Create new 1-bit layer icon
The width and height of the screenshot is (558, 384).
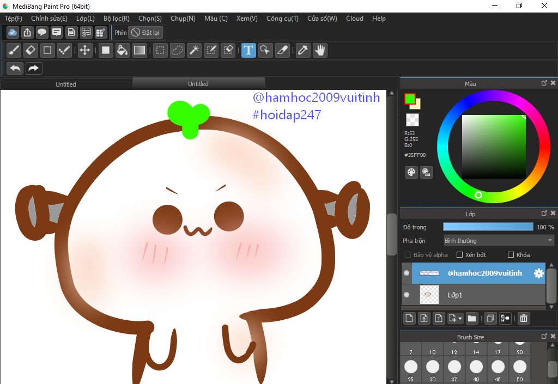coord(439,318)
